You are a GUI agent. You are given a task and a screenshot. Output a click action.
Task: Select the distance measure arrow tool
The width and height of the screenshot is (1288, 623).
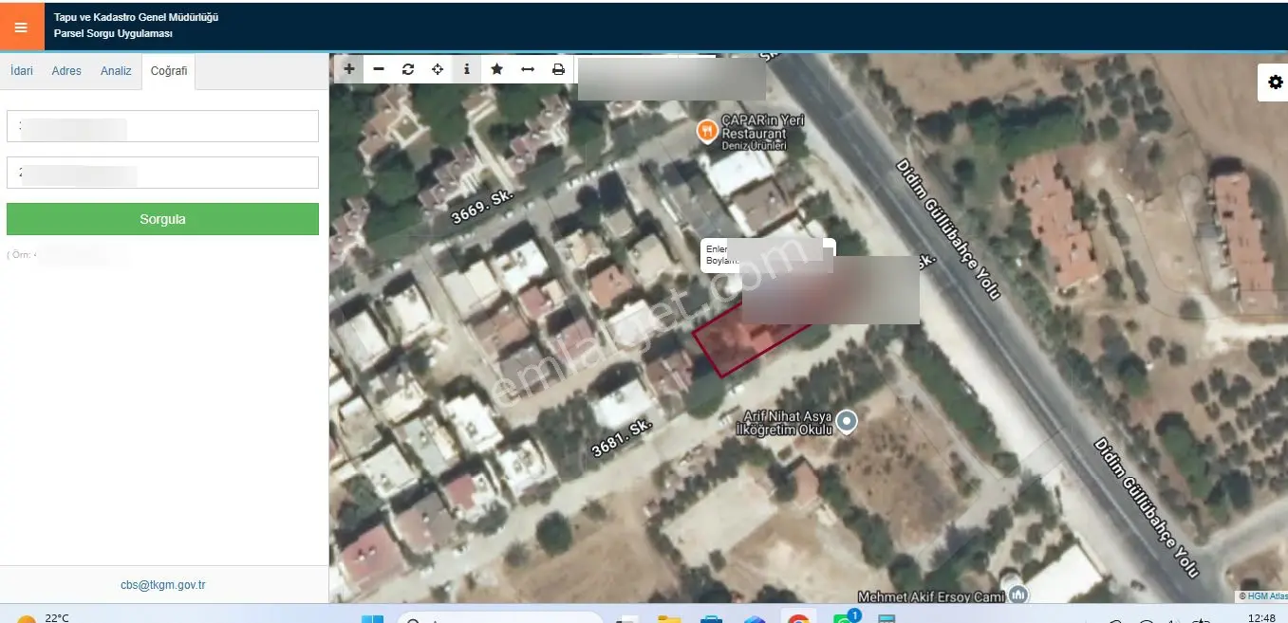[x=528, y=69]
